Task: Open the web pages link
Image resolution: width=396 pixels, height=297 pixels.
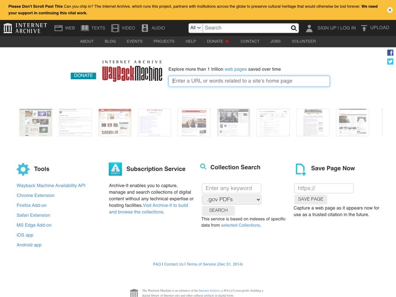Action: pos(236,69)
